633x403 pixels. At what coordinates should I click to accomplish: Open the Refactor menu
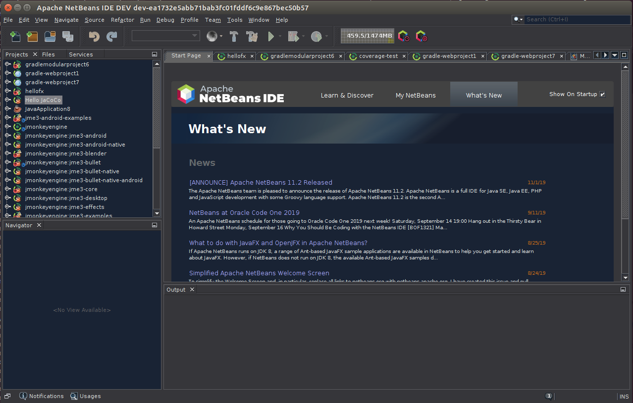click(122, 20)
